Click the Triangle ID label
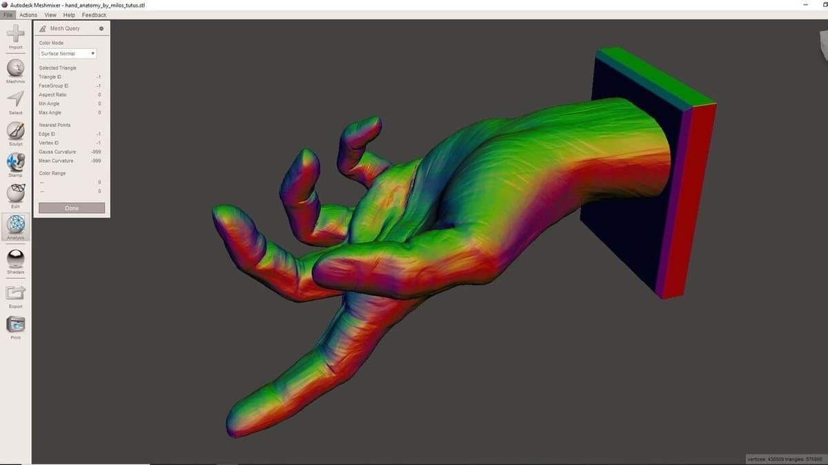 coord(50,77)
